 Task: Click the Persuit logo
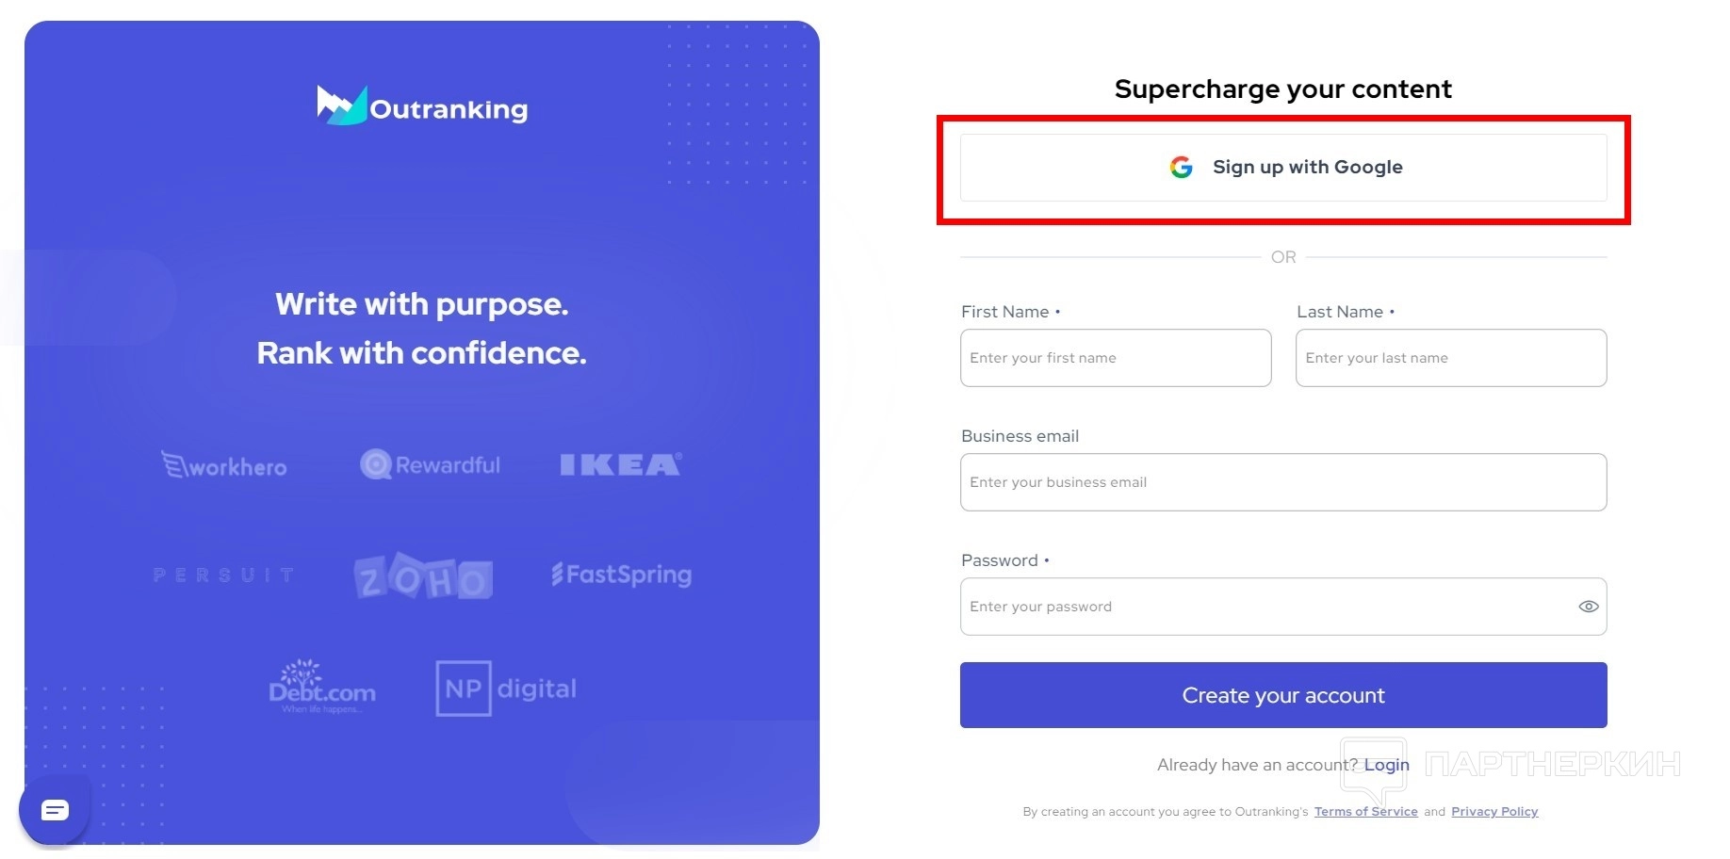pos(224,575)
